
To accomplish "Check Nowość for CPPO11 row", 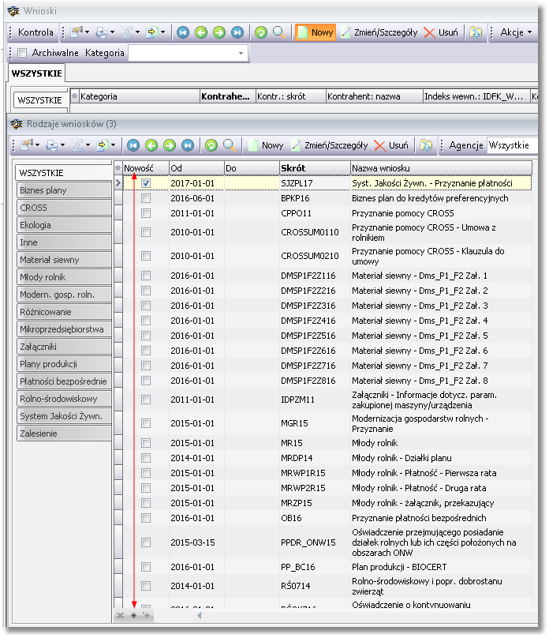I will click(x=146, y=214).
